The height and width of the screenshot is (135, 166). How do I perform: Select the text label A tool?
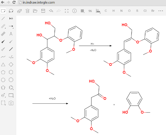[11, 34]
